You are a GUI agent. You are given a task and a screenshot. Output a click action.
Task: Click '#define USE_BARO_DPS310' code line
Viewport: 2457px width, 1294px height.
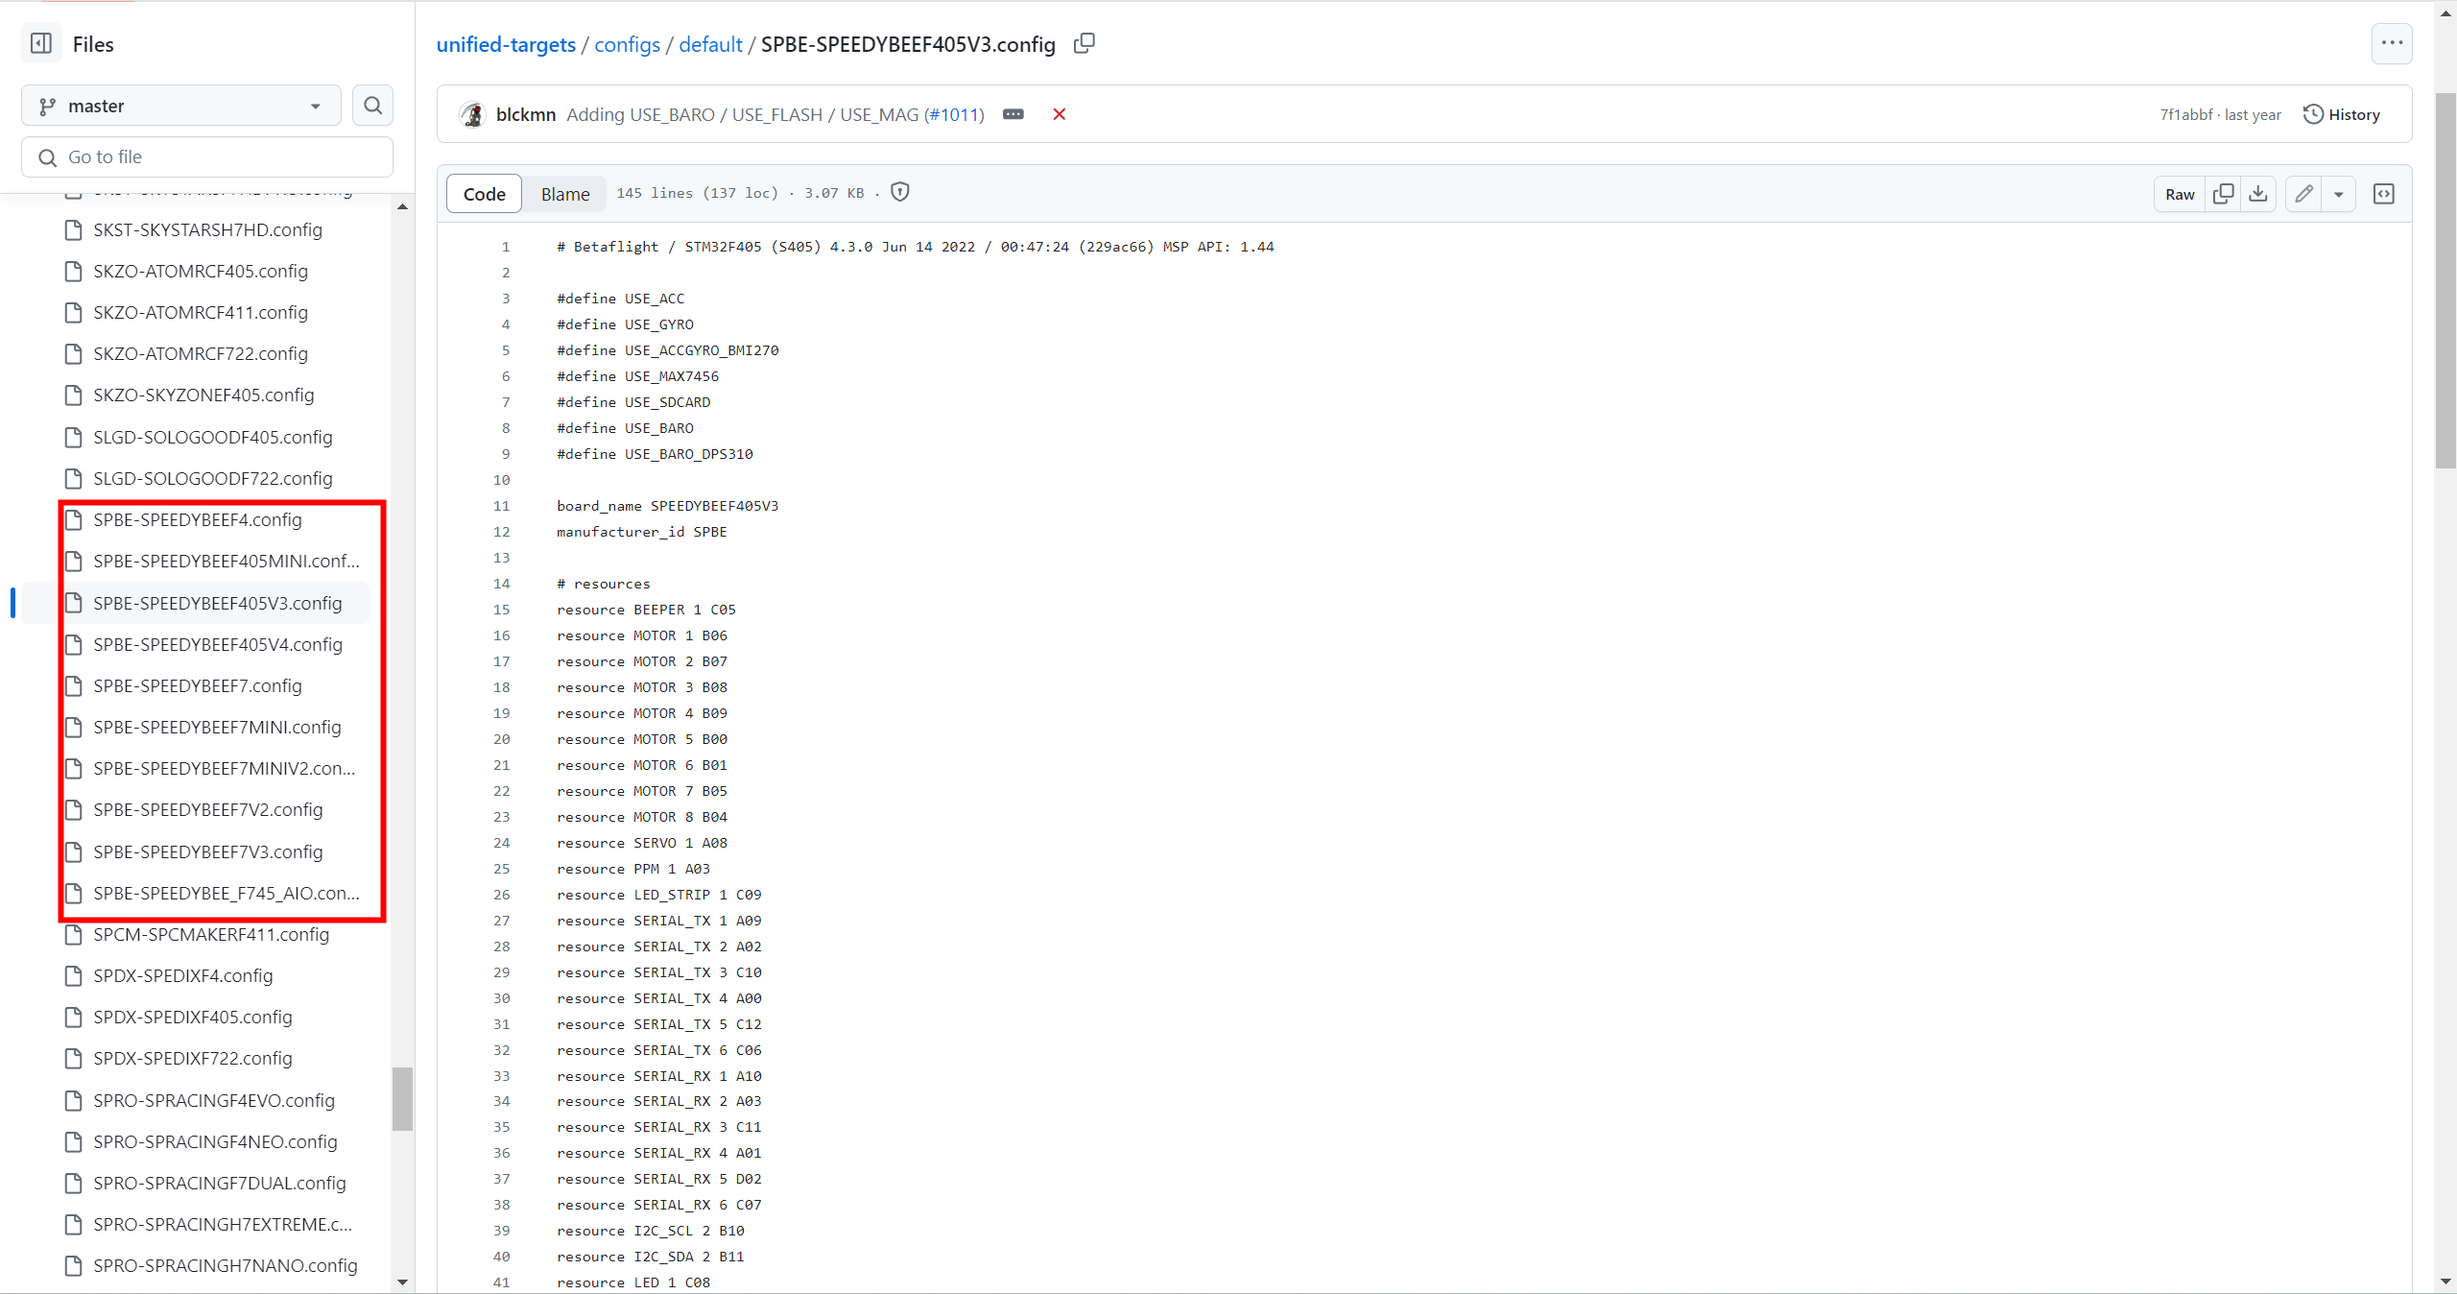click(x=655, y=454)
